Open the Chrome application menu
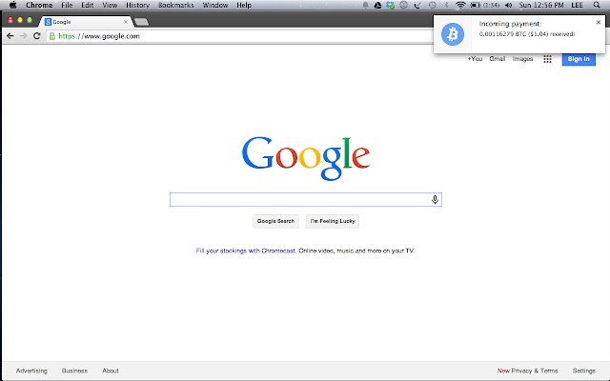 click(39, 5)
